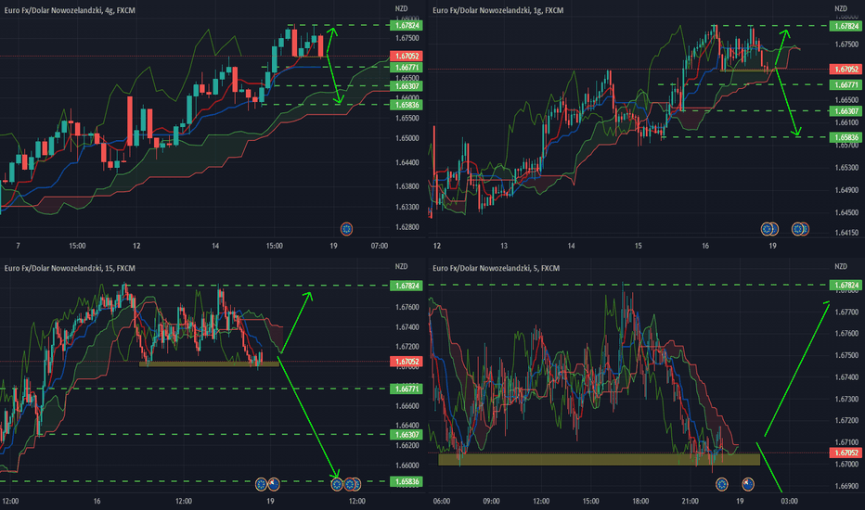Click the 1.64150 axis value in 1g chart
The image size is (865, 510).
846,233
